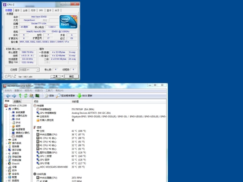Open the 工具(T) menu in AIDA64
Viewport: 243px width, 182px height.
[x=49, y=90]
